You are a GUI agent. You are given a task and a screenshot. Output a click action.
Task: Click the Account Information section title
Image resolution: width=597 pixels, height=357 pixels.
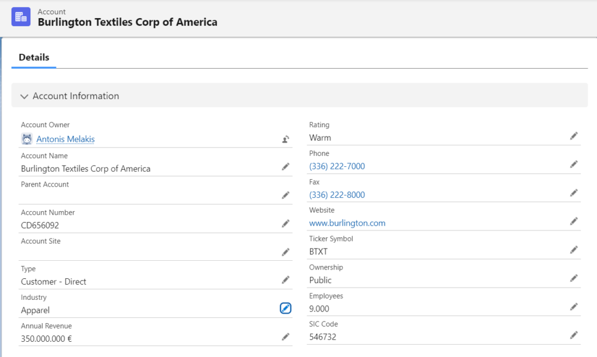pos(76,96)
